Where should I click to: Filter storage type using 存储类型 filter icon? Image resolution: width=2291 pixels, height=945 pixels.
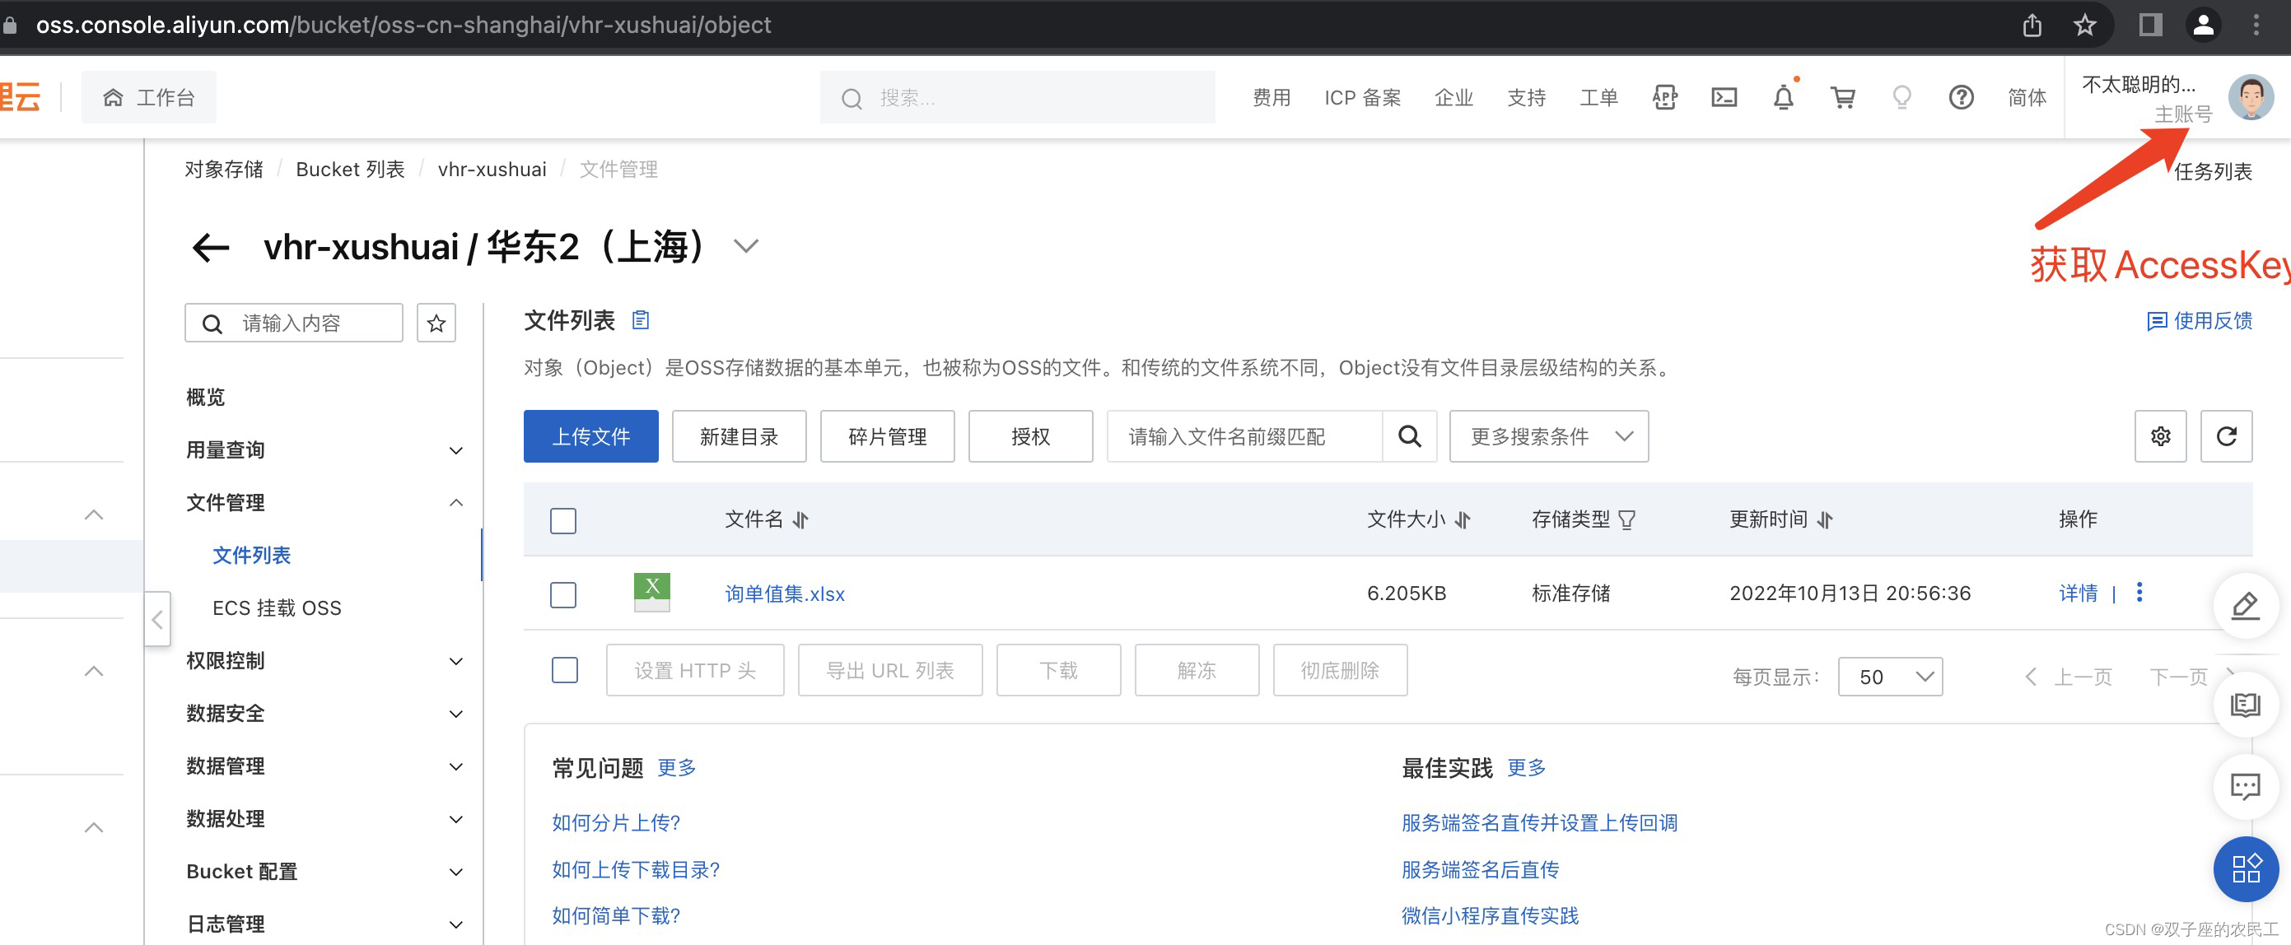(x=1627, y=519)
